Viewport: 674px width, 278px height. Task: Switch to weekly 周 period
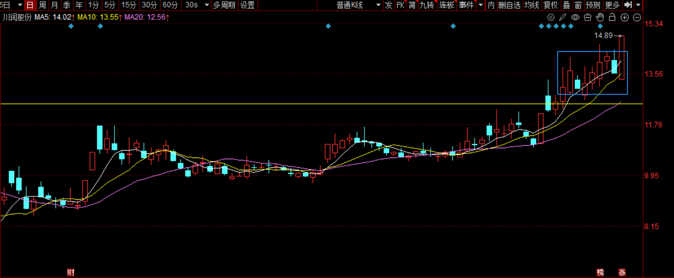[42, 5]
